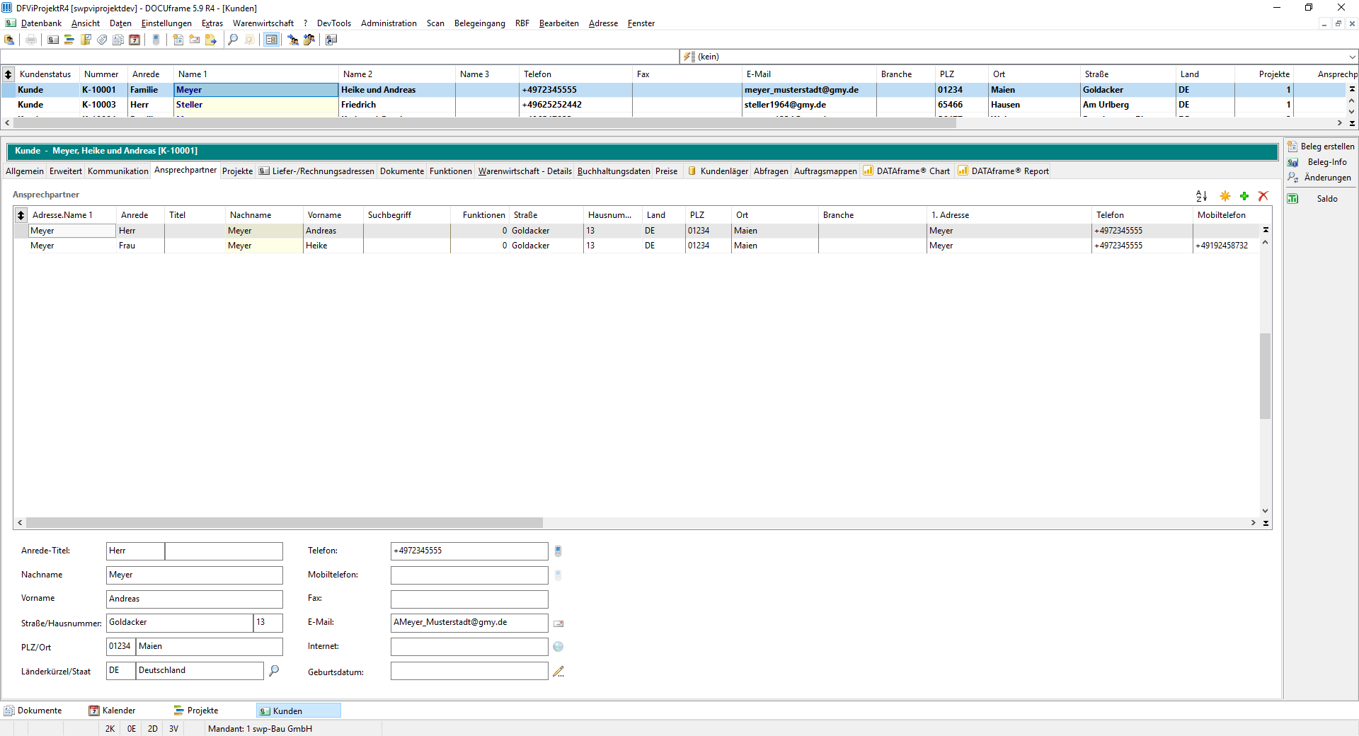
Task: Switch to the Allgemein tab
Action: pos(25,171)
